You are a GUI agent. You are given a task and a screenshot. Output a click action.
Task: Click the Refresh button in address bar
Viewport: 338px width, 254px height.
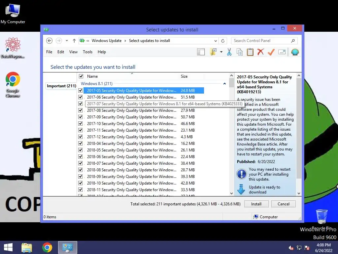(x=223, y=41)
